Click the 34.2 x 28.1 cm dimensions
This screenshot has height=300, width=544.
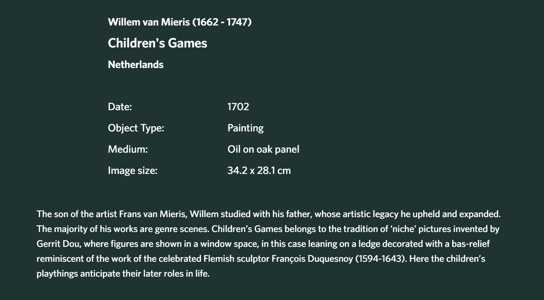259,170
